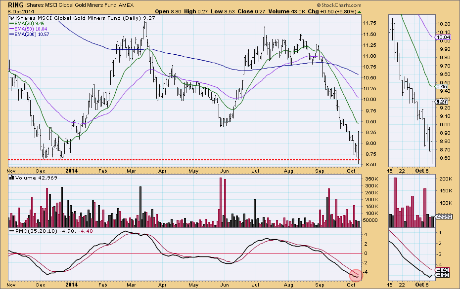The height and width of the screenshot is (289, 460).
Task: Click the 10.75 price axis label
Action: coord(369,67)
